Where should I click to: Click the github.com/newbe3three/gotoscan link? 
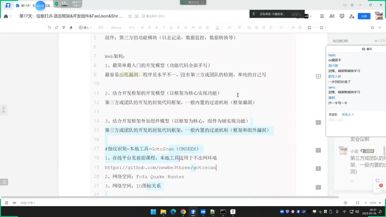tap(160, 168)
